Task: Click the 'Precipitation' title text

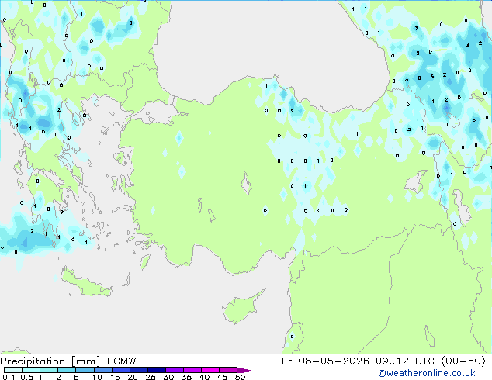Action: coord(33,361)
